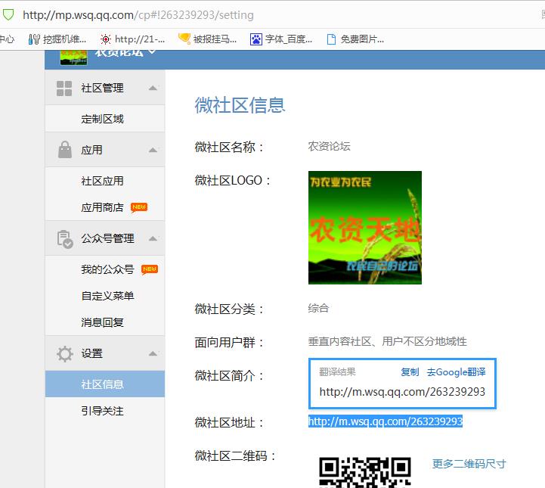Click the 微社区信息 page heading
Screen dimensions: 545x488
click(x=240, y=105)
